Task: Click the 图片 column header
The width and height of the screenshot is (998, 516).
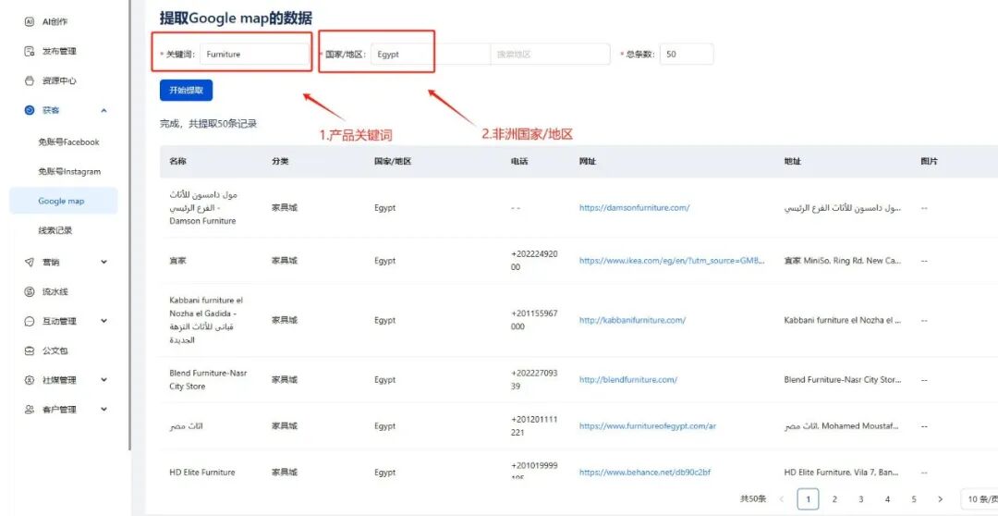Action: 930,161
